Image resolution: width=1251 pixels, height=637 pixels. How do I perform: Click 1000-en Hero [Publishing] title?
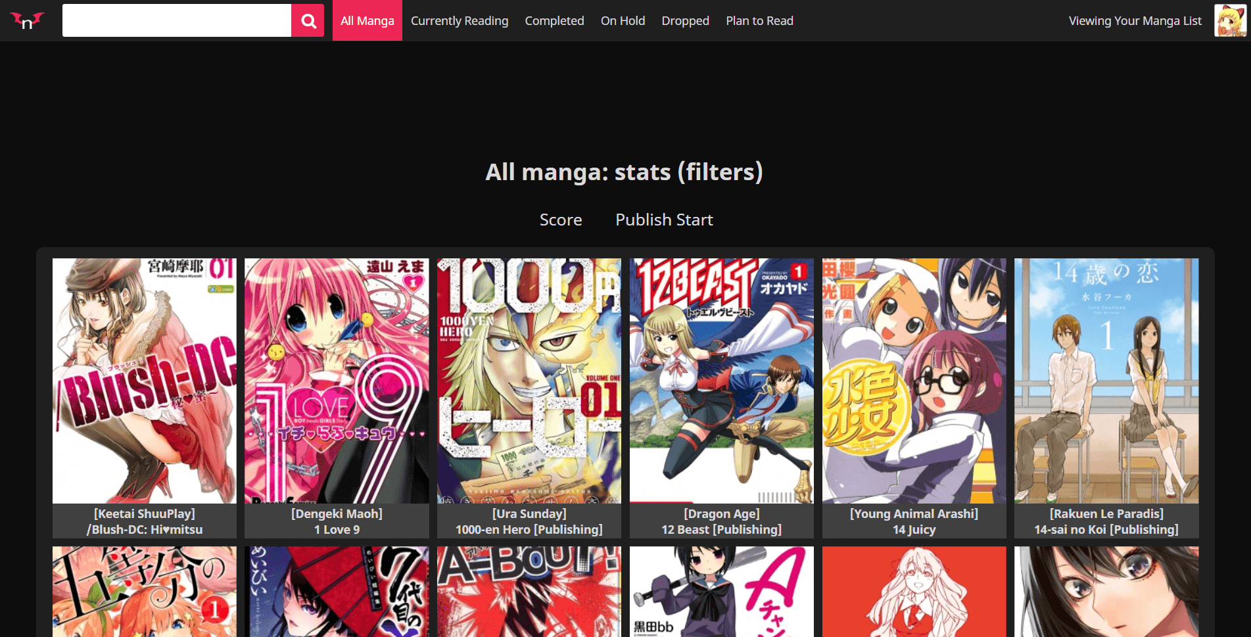click(529, 529)
